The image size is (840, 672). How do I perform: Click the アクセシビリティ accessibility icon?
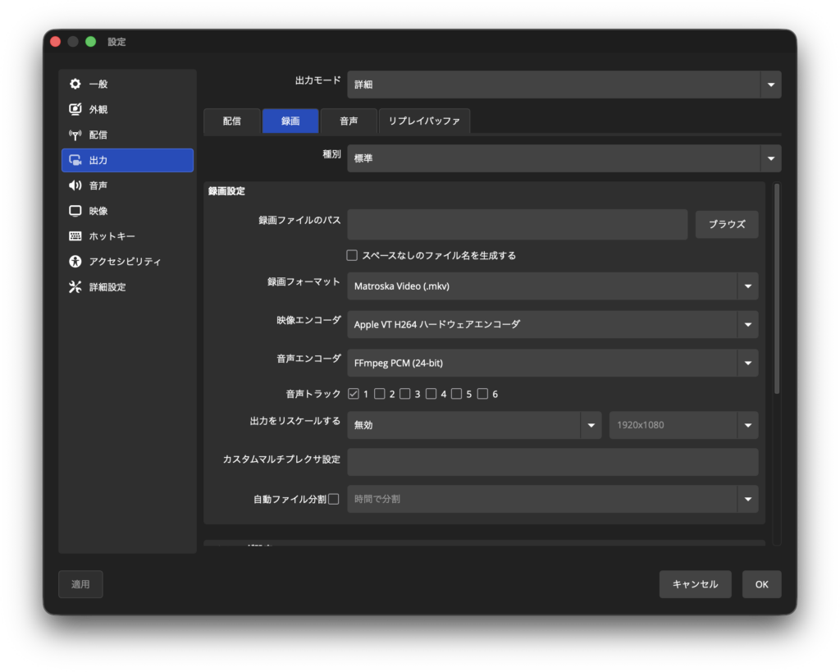[x=75, y=262]
